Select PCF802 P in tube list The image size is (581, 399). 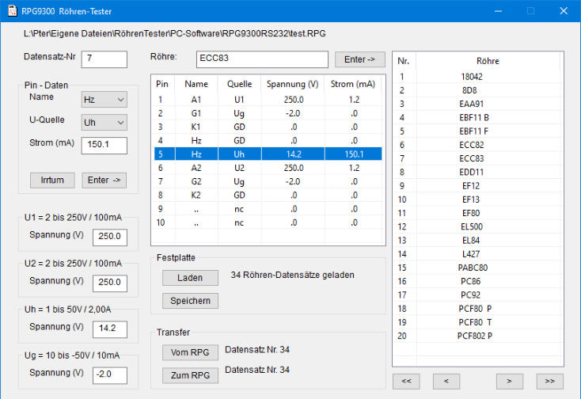click(x=474, y=336)
